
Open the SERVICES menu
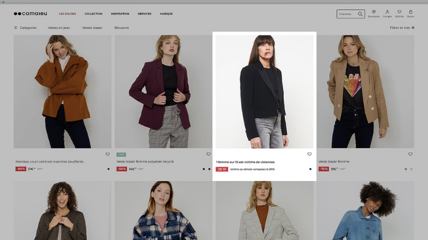click(144, 13)
